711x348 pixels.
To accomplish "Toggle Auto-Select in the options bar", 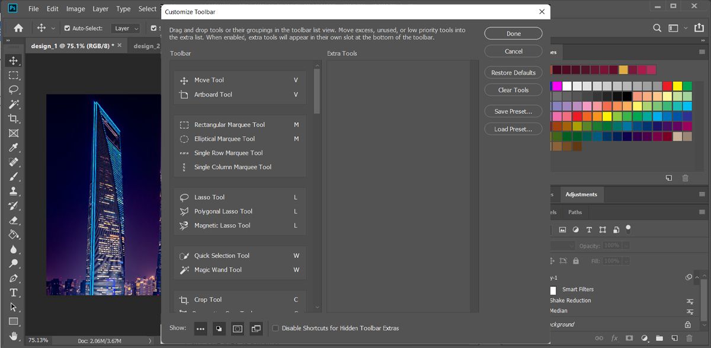I will click(x=67, y=28).
